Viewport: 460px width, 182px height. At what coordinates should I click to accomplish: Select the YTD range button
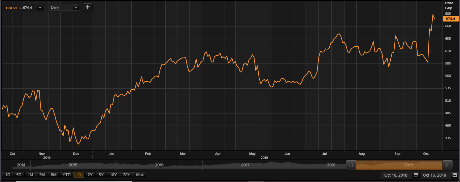(x=67, y=175)
